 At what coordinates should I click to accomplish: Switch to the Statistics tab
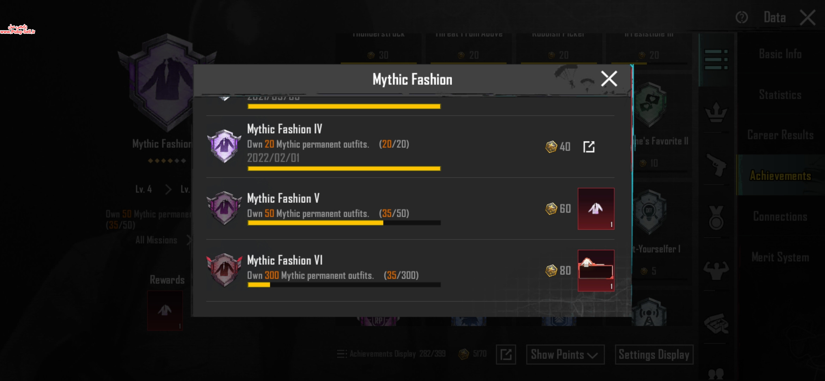coord(780,95)
